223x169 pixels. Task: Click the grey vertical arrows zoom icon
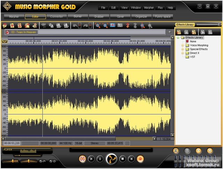coord(135,25)
